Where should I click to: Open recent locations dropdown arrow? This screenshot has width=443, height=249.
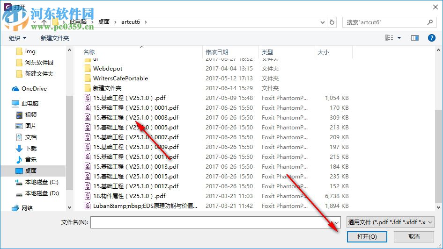34,22
